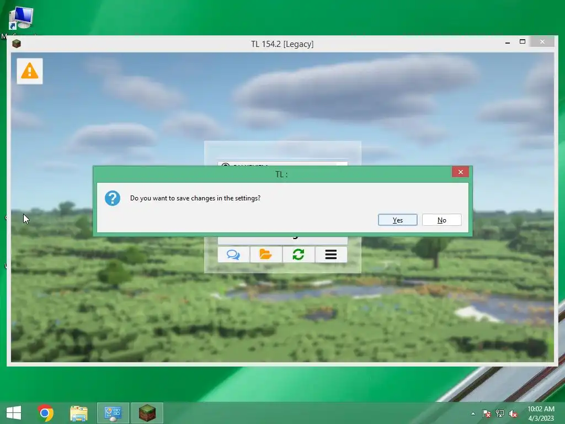Screen dimensions: 565x424
Task: Open Control Panel taskbar icon
Action: click(113, 413)
